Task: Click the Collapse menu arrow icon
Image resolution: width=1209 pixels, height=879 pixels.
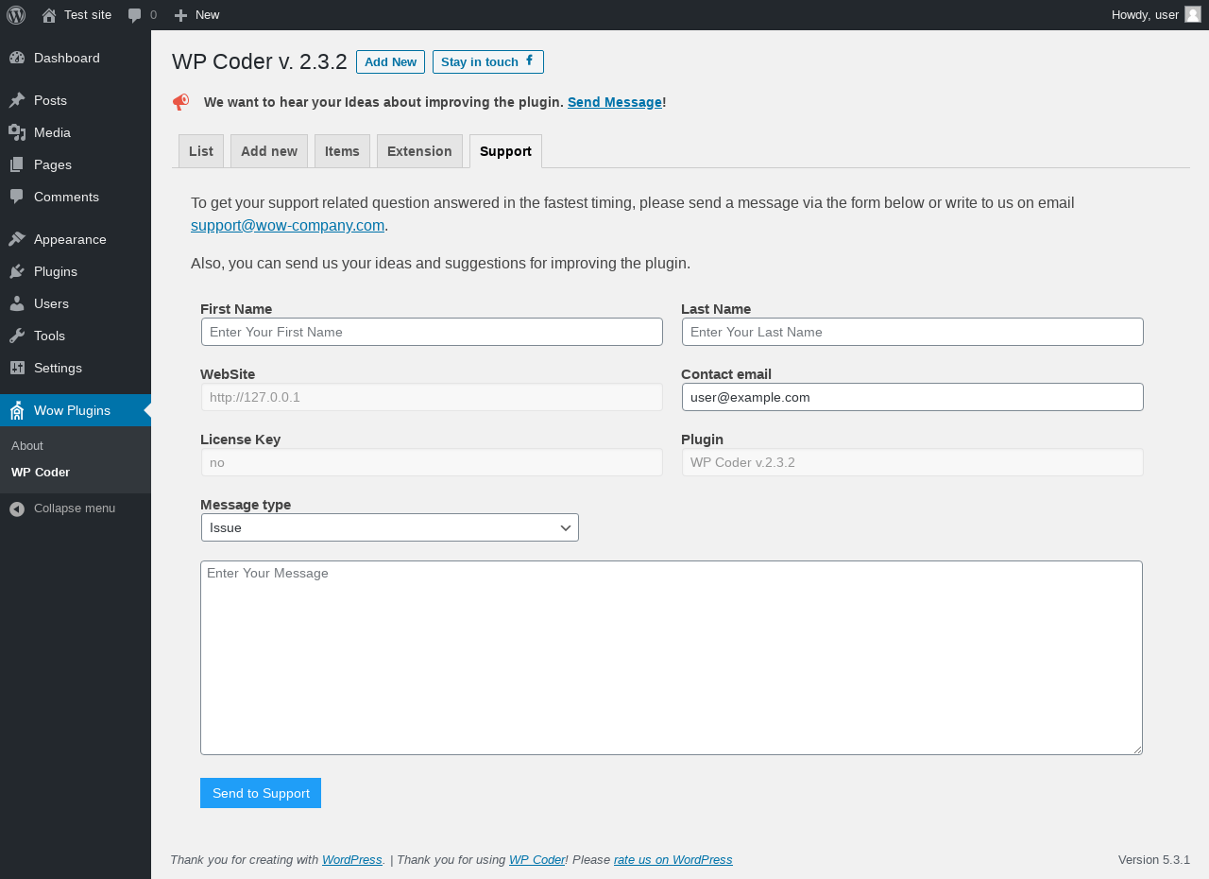Action: click(17, 508)
